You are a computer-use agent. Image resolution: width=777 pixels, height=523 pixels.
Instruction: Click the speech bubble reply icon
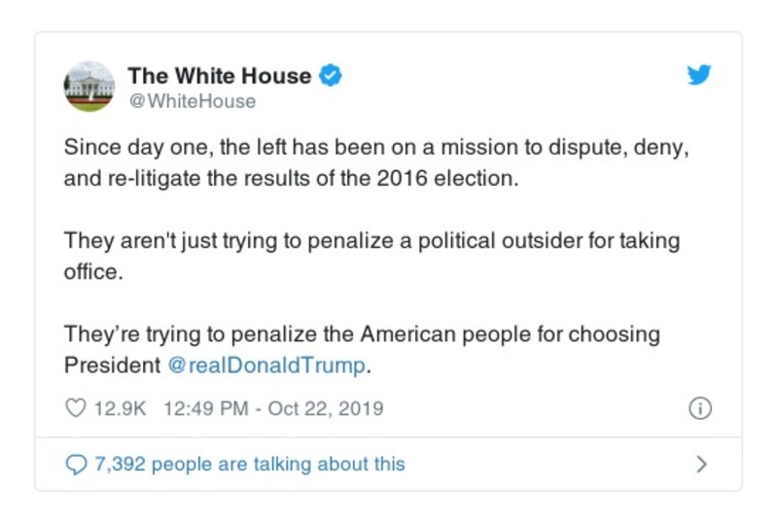pyautogui.click(x=75, y=464)
